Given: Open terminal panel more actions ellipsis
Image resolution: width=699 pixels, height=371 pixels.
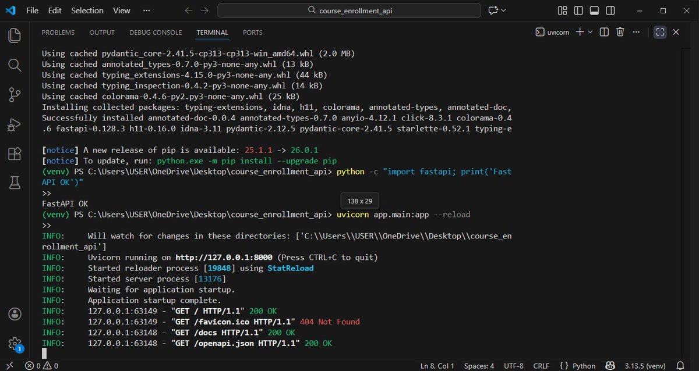Looking at the screenshot, I should point(636,32).
